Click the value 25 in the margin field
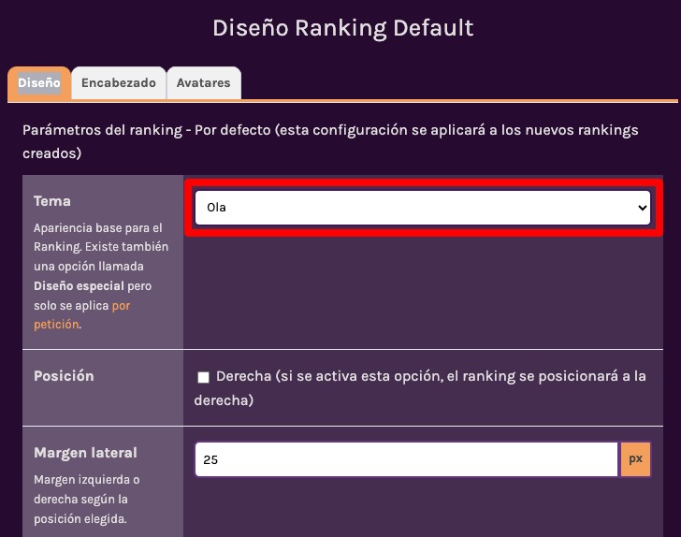The height and width of the screenshot is (537, 681). pyautogui.click(x=211, y=460)
